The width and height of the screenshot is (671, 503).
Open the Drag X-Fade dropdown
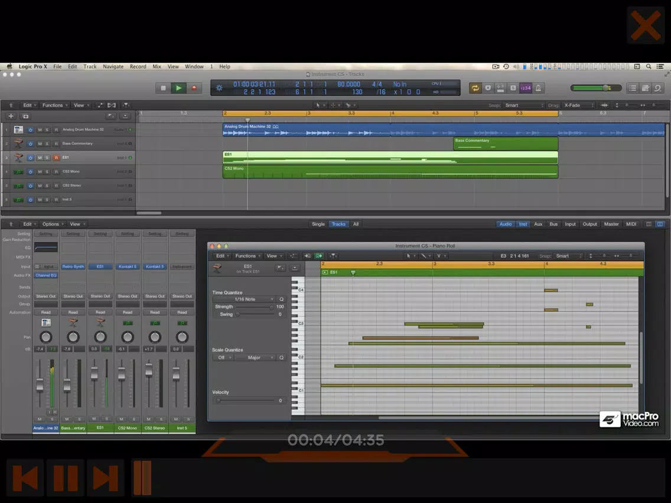[579, 105]
